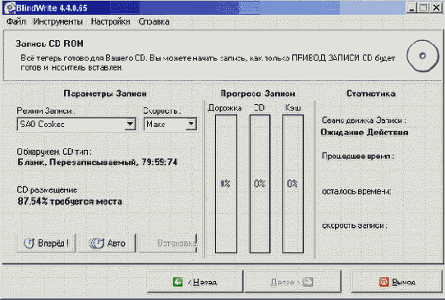Expand the Скорость dropdown arrow
This screenshot has width=445, height=300.
(190, 124)
